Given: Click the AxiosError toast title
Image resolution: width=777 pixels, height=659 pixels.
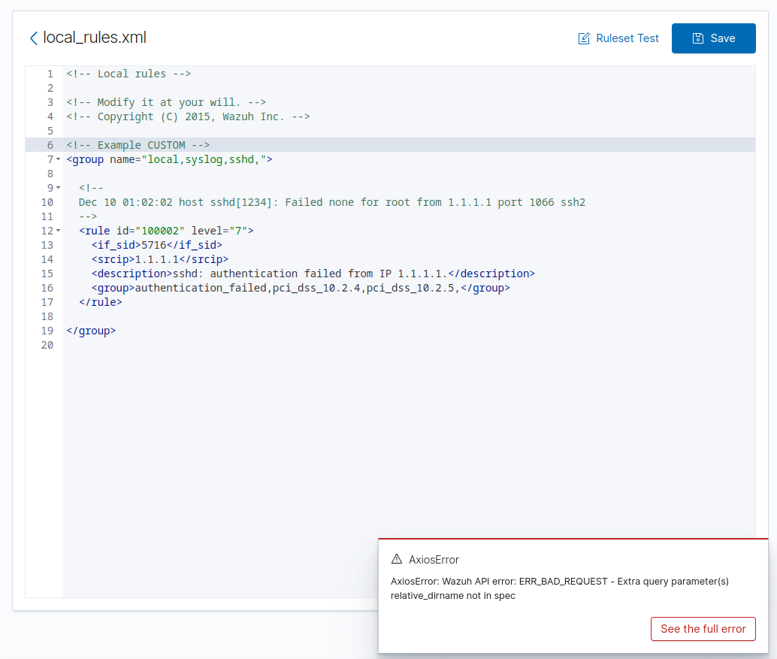Looking at the screenshot, I should (x=432, y=558).
